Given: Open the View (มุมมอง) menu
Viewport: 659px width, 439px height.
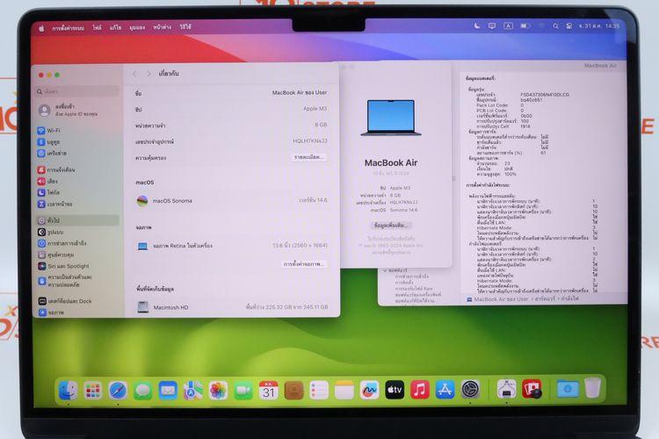Looking at the screenshot, I should coord(137,27).
